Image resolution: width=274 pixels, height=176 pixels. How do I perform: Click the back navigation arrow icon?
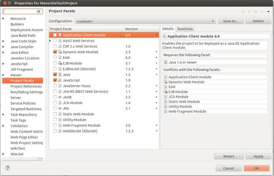coord(243,11)
